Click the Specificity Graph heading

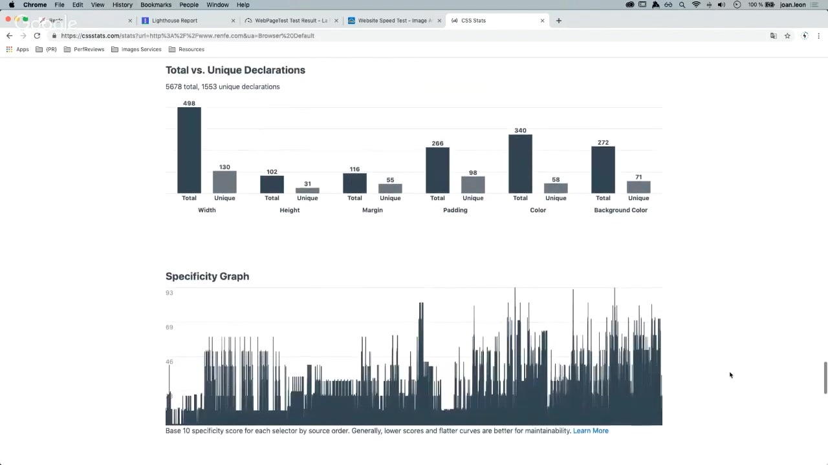click(x=207, y=276)
